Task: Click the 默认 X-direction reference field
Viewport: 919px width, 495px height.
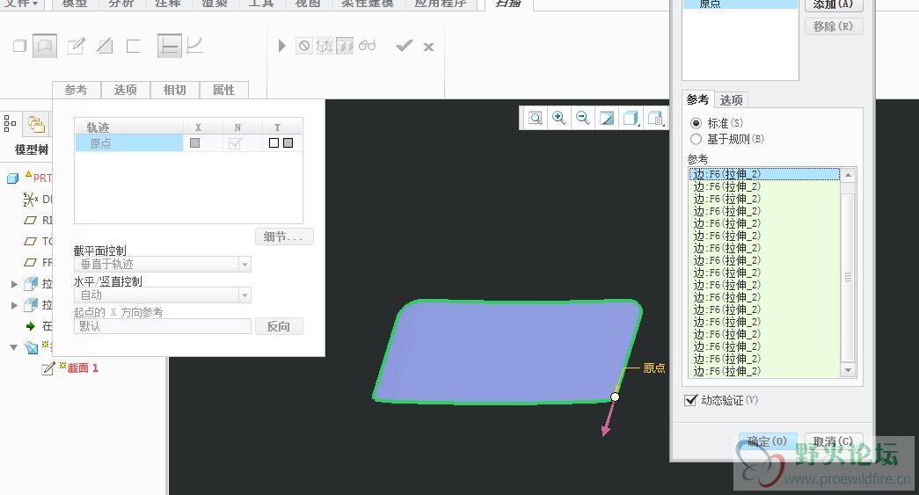Action: 163,326
